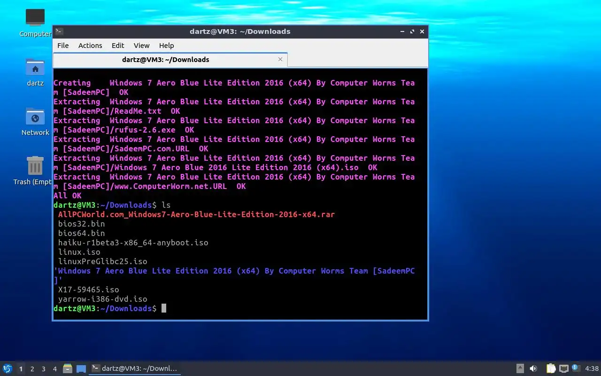Viewport: 601px width, 376px height.
Task: Click the terminal cursor at the last prompt
Action: 164,308
